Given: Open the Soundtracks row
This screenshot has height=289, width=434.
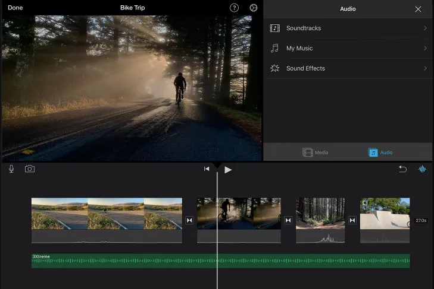Looking at the screenshot, I should (348, 28).
